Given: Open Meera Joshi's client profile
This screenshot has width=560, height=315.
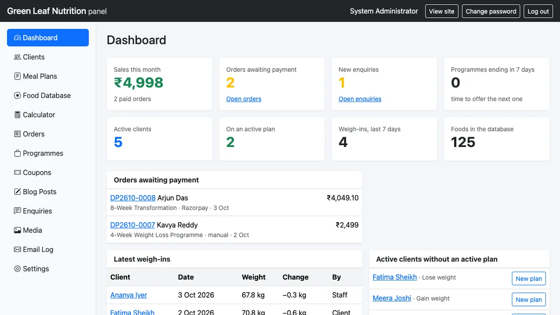Looking at the screenshot, I should (x=392, y=298).
